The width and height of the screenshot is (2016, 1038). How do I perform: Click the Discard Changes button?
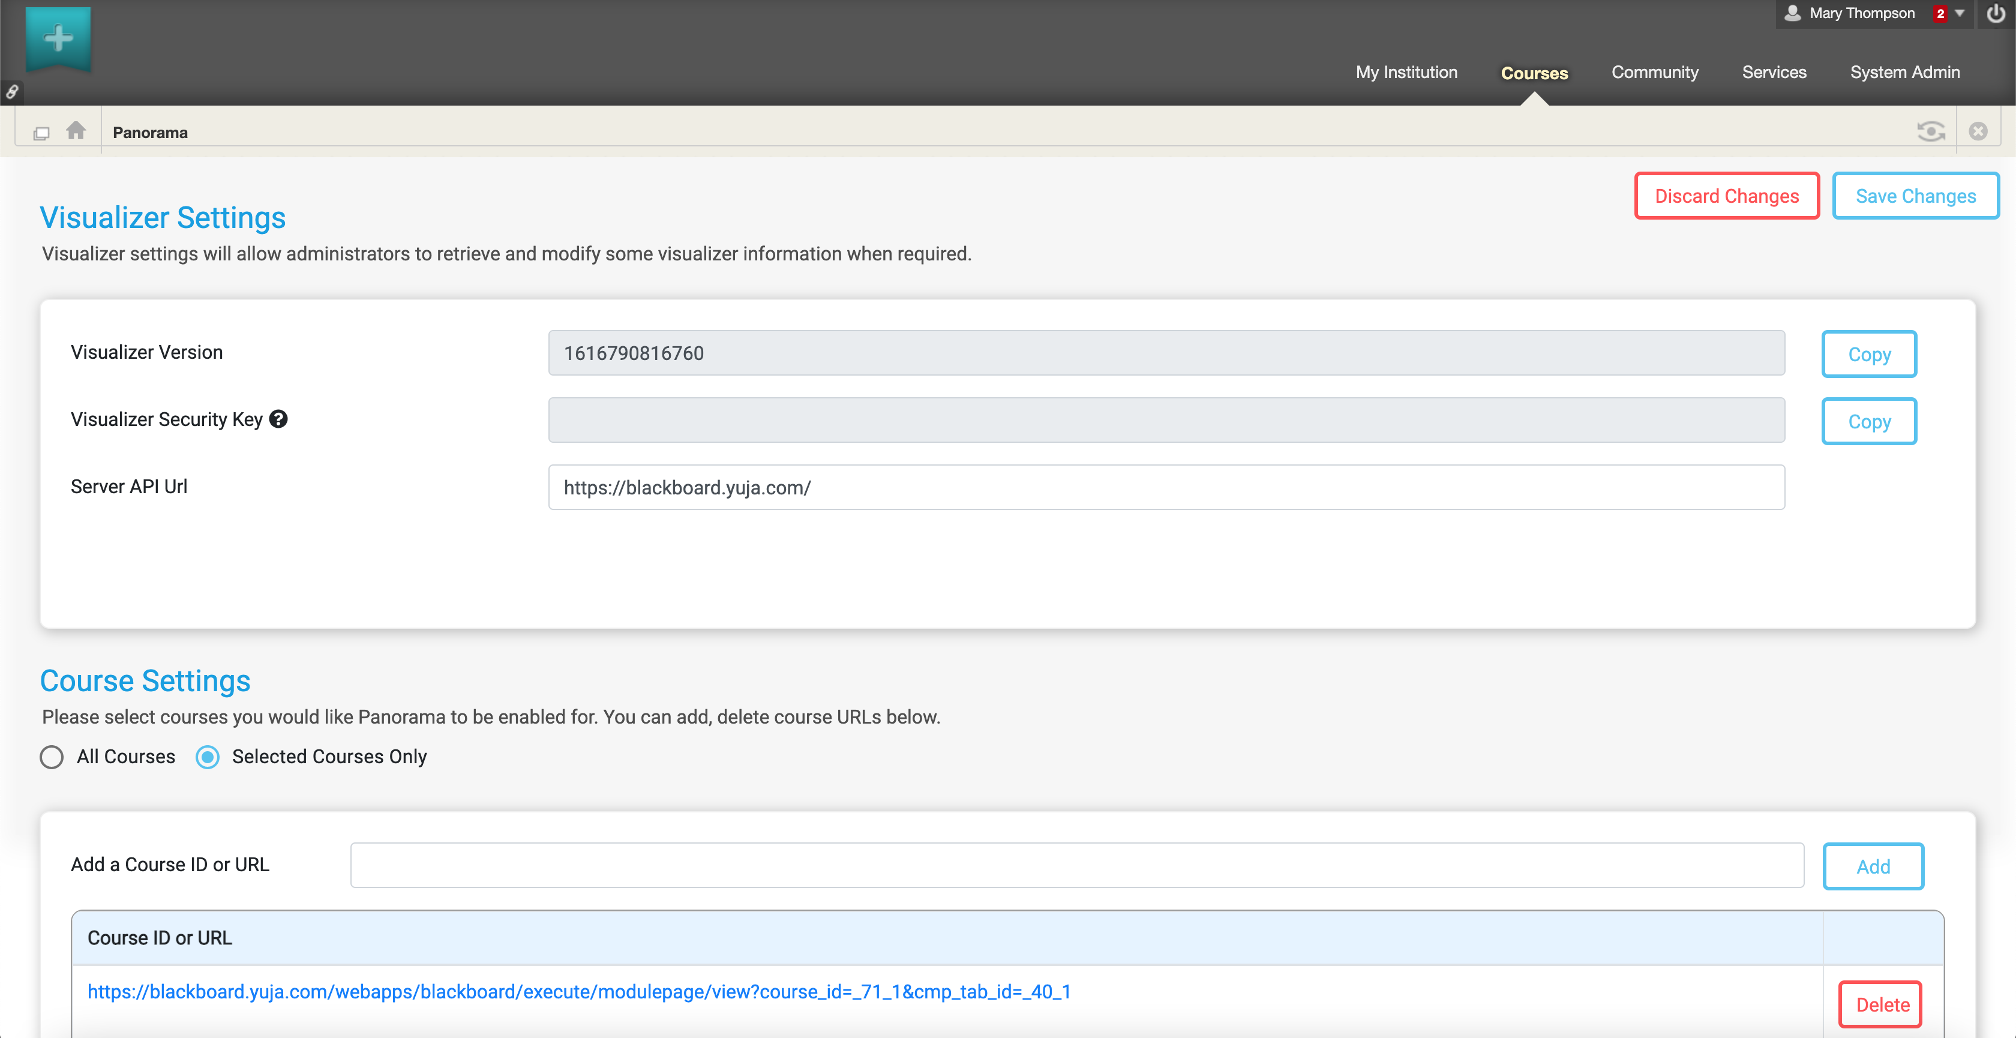click(x=1726, y=196)
